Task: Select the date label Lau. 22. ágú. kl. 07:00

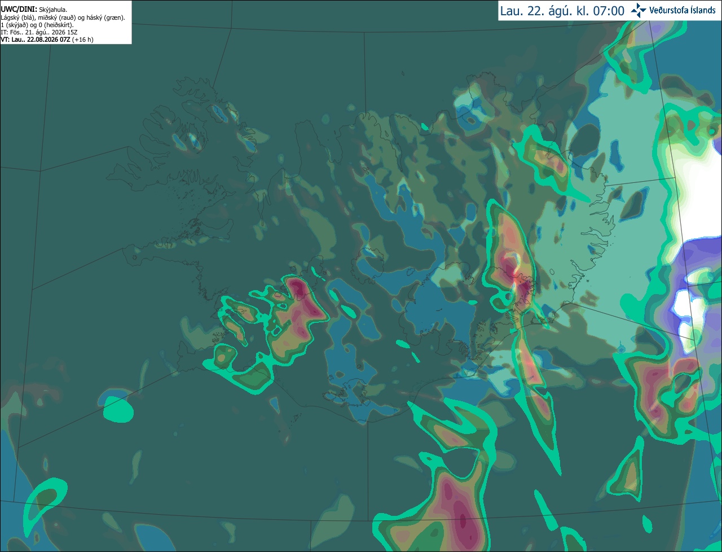Action: coord(562,11)
